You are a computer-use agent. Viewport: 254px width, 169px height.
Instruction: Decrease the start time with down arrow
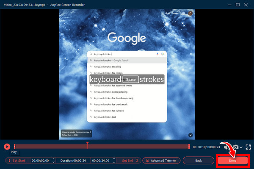click(x=54, y=162)
